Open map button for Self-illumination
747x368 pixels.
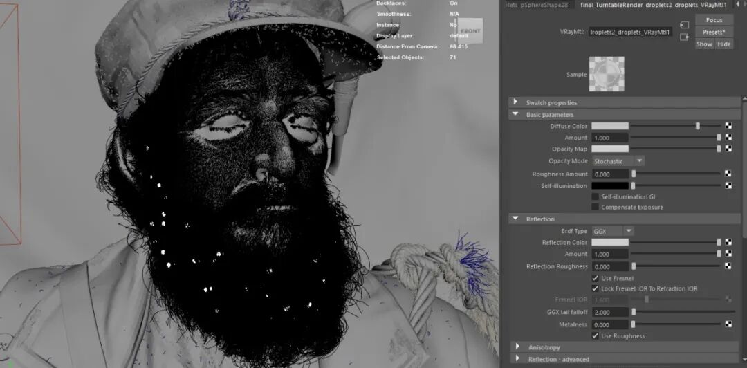[x=728, y=186]
